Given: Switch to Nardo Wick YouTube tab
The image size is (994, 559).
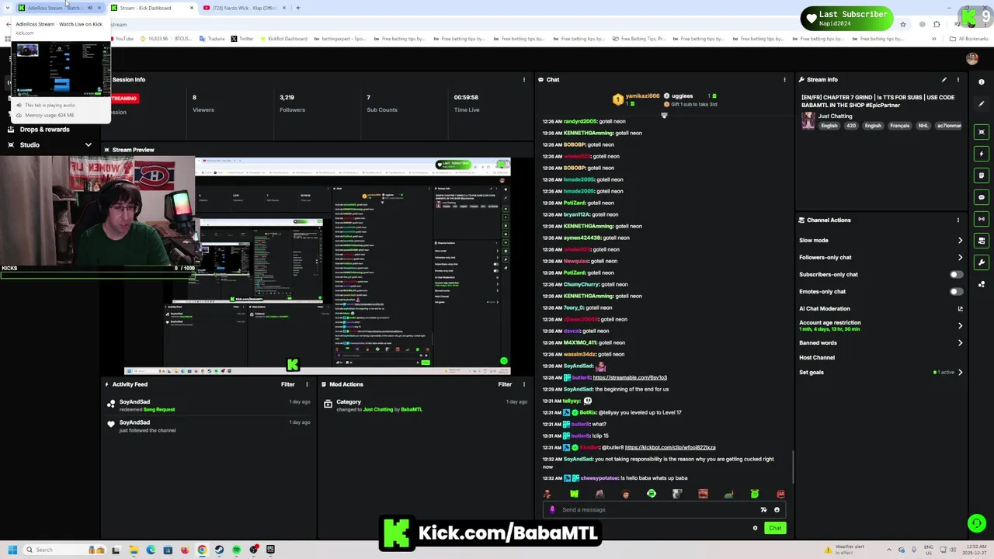Looking at the screenshot, I should 244,8.
